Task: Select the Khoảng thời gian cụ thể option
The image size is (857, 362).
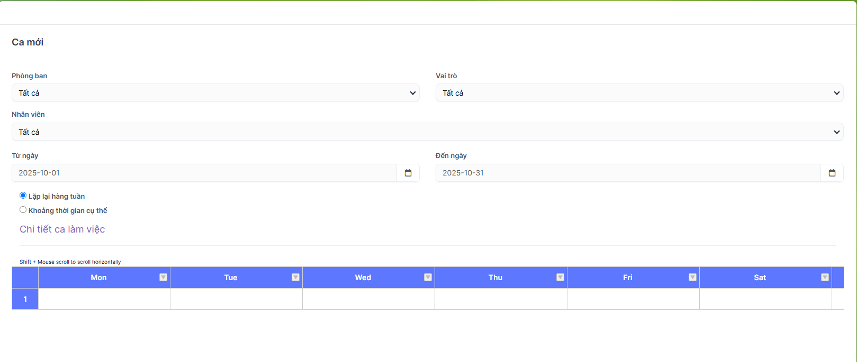Action: tap(23, 210)
